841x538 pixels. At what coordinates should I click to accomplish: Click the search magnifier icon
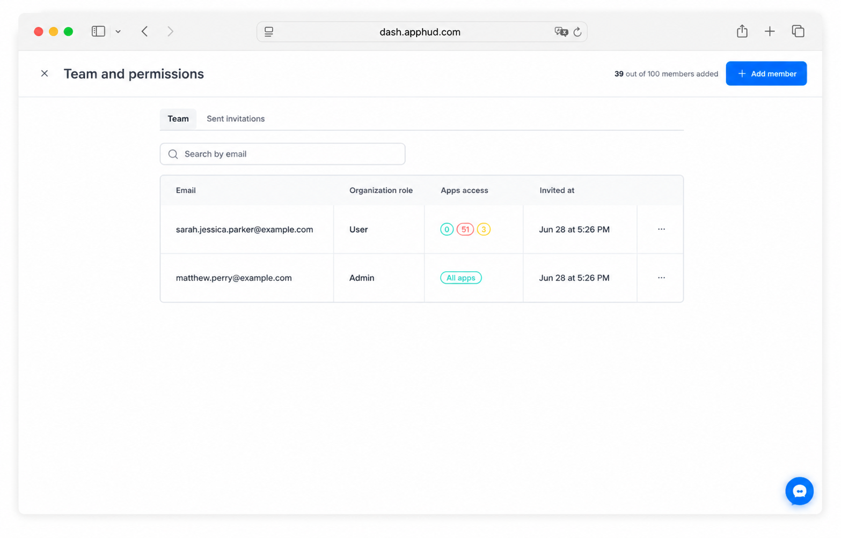[x=173, y=154]
